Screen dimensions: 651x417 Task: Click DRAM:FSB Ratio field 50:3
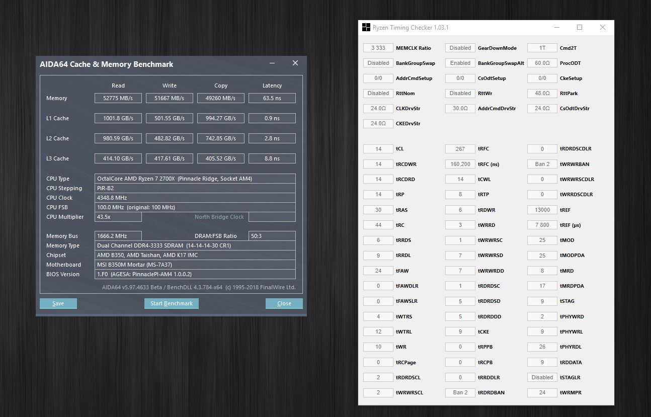coord(272,236)
